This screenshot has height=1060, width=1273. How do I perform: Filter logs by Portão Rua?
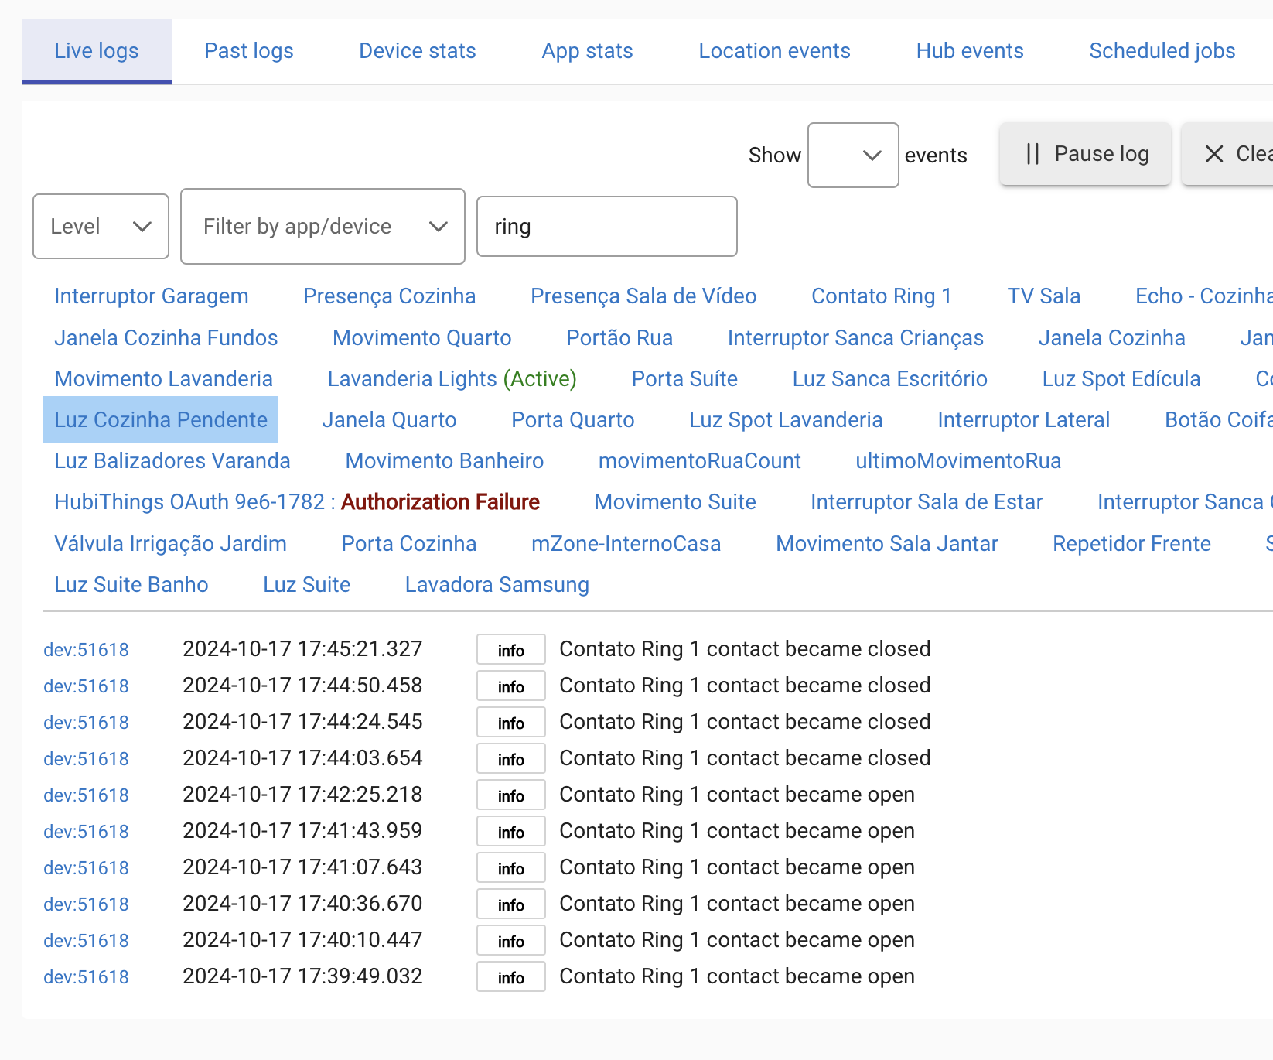[x=619, y=338]
